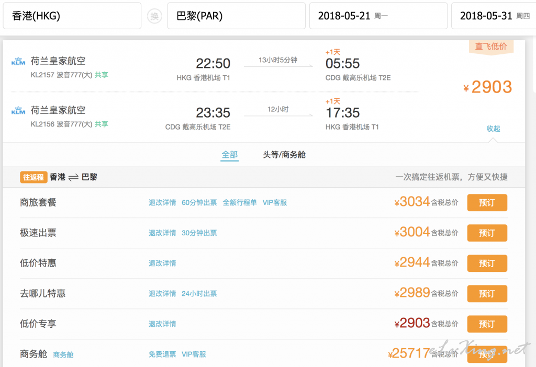Click duration text 13小时5分钟
The height and width of the screenshot is (367, 536).
point(278,60)
